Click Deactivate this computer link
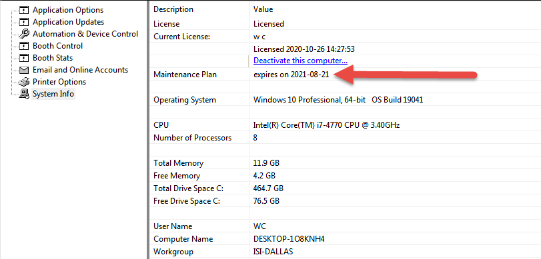The width and height of the screenshot is (541, 259). [x=300, y=61]
